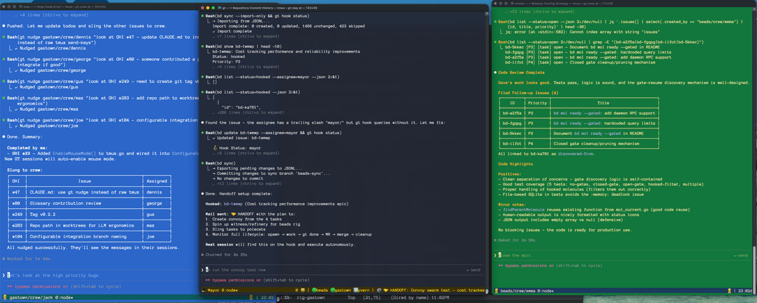Expand the '+12 lines' output under bd sync
This screenshot has height=303, width=757.
(x=247, y=183)
